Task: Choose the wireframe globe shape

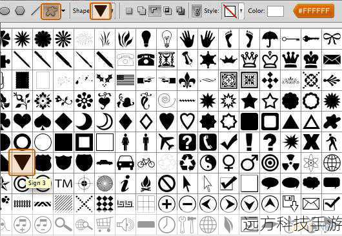Action: point(332,162)
